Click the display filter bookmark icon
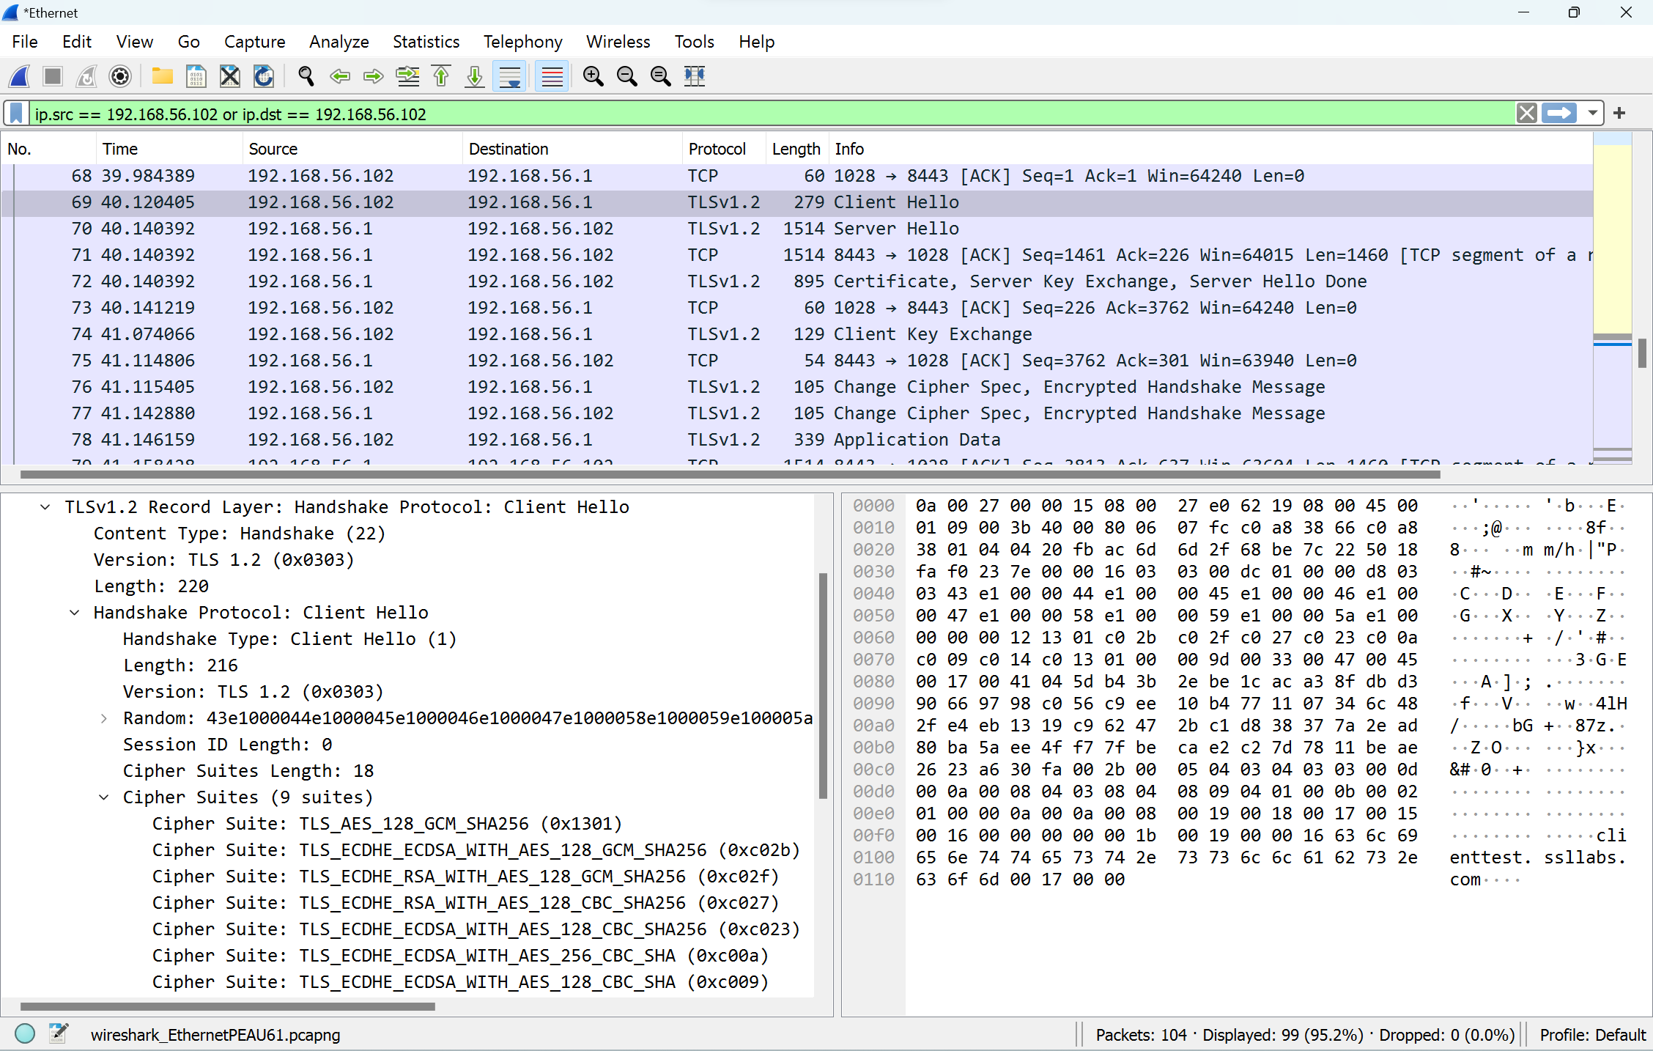 click(16, 114)
